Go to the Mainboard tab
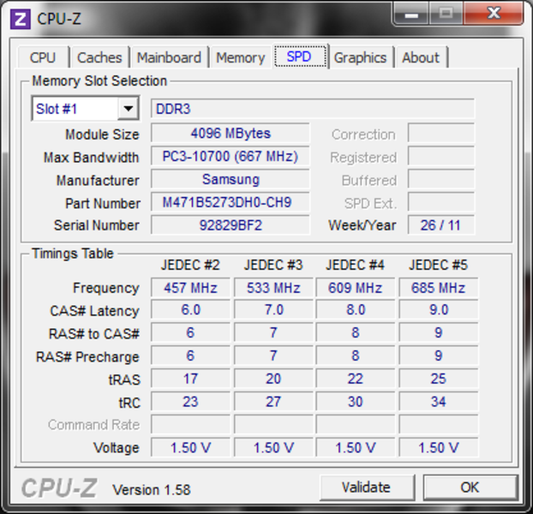Image resolution: width=533 pixels, height=514 pixels. pyautogui.click(x=169, y=57)
